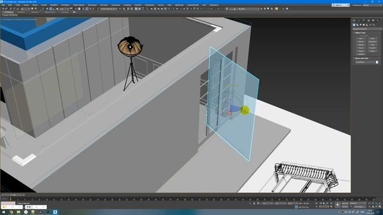Open the Selection Filter dropdown

click(x=25, y=8)
